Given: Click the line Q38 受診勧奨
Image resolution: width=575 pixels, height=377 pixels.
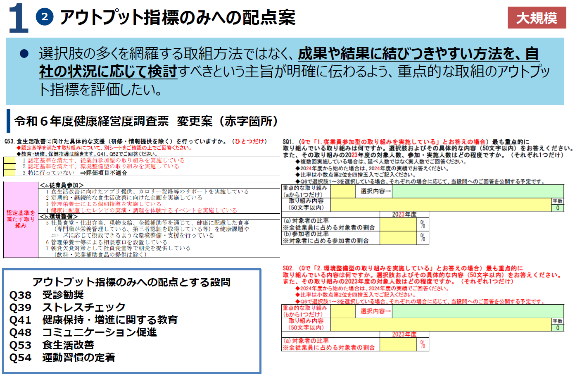Looking at the screenshot, I should [x=46, y=295].
